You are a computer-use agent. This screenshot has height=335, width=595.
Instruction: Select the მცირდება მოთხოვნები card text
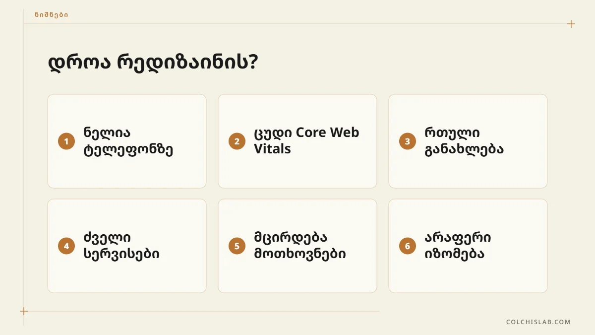coord(300,246)
